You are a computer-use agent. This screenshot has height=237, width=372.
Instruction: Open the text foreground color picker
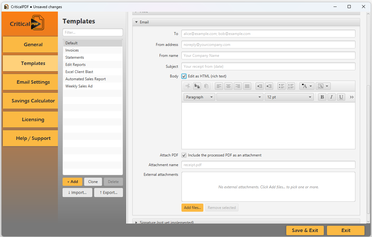point(307,86)
